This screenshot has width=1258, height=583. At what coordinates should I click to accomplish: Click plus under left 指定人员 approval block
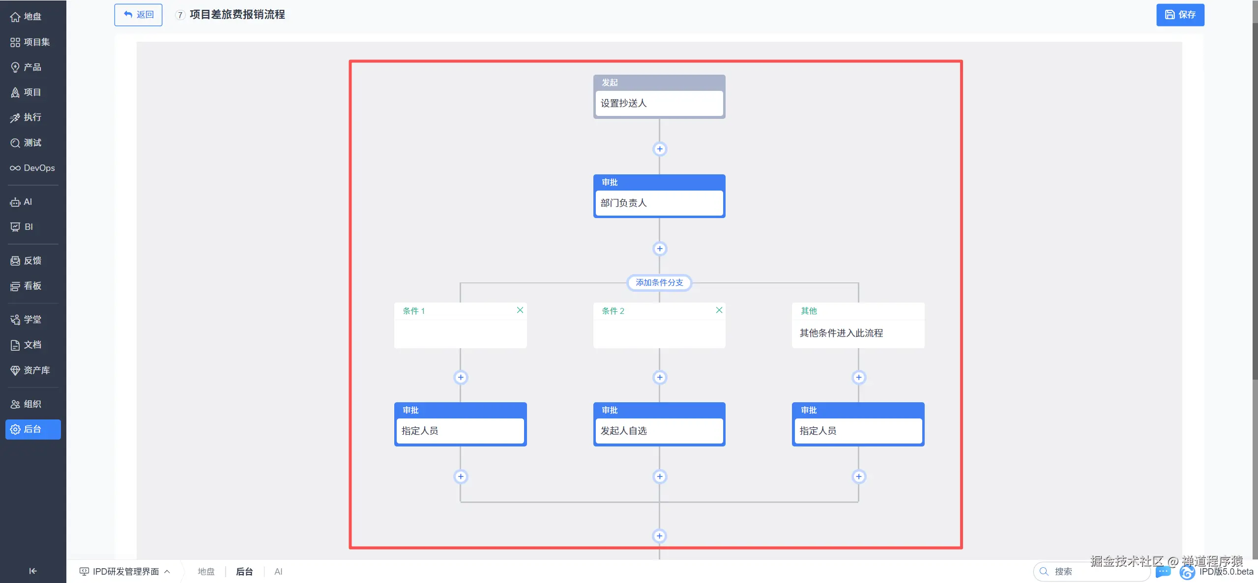(x=460, y=476)
